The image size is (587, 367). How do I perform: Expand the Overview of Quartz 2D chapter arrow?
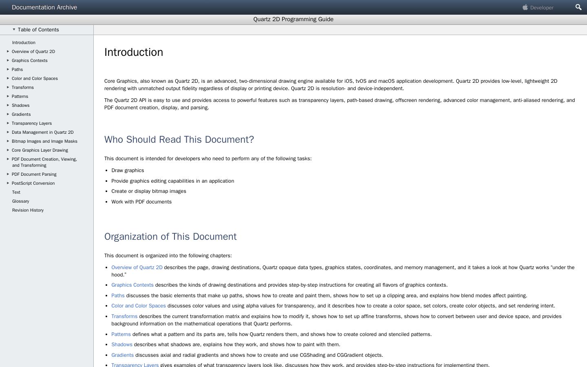click(8, 51)
